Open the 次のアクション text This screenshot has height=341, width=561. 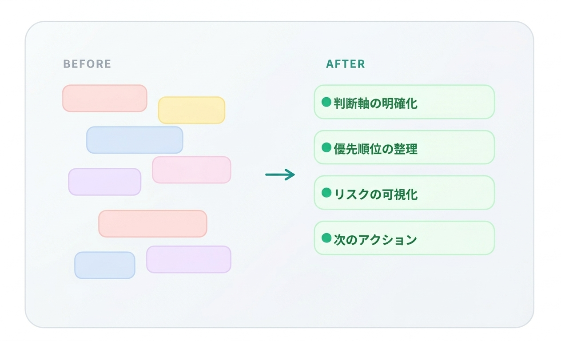coord(375,240)
